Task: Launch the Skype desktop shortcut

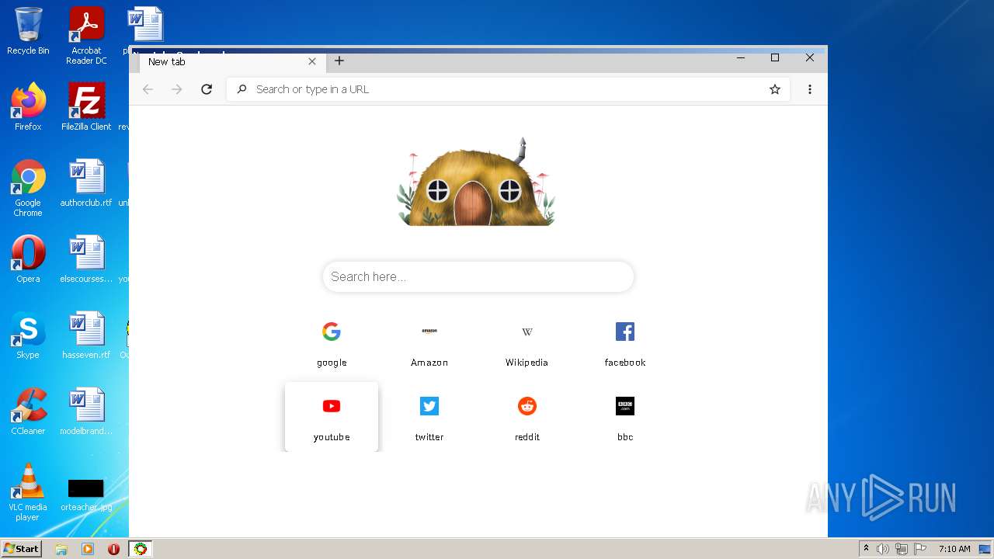Action: (x=28, y=335)
